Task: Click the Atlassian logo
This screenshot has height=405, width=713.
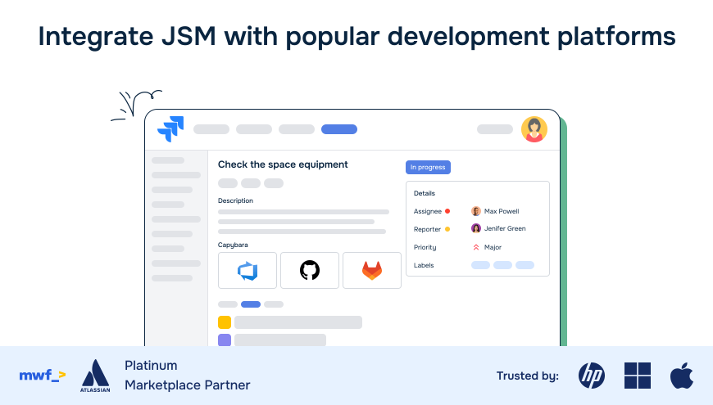Action: [x=95, y=376]
